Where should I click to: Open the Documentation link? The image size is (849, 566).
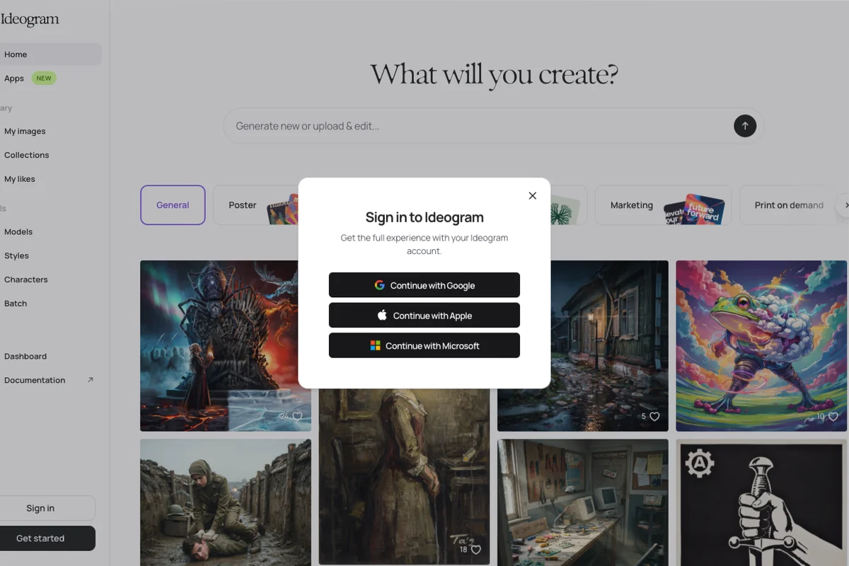click(x=35, y=380)
